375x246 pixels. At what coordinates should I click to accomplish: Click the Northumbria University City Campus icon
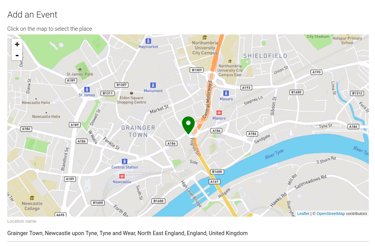click(205, 37)
